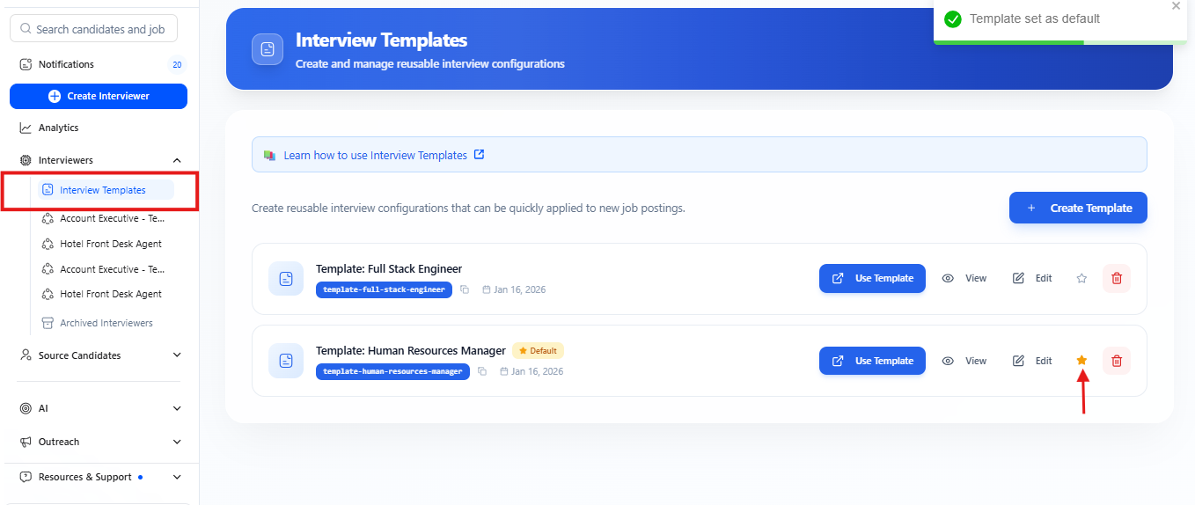Expand the Outreach section
Image resolution: width=1195 pixels, height=505 pixels.
[177, 442]
